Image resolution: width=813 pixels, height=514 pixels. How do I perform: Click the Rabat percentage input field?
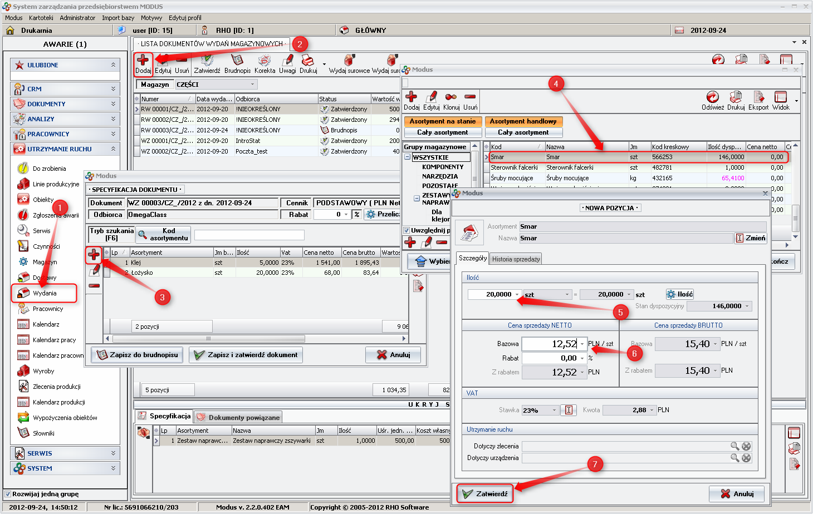pyautogui.click(x=554, y=358)
